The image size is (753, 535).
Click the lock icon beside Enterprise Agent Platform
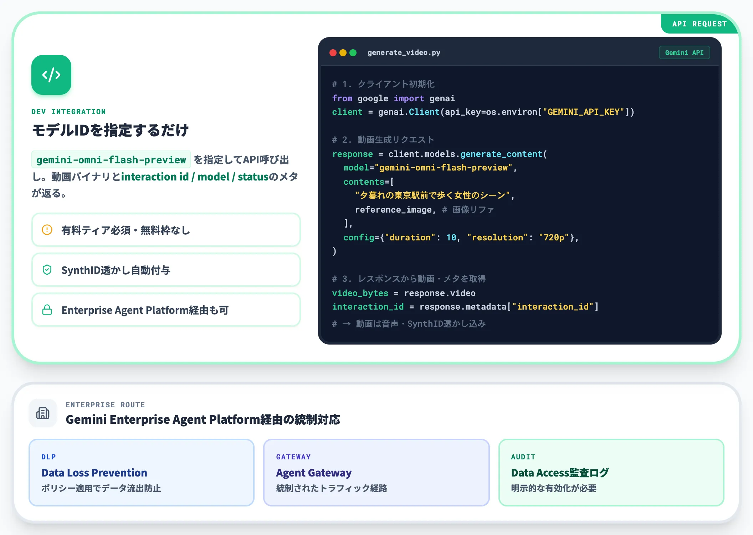[47, 310]
